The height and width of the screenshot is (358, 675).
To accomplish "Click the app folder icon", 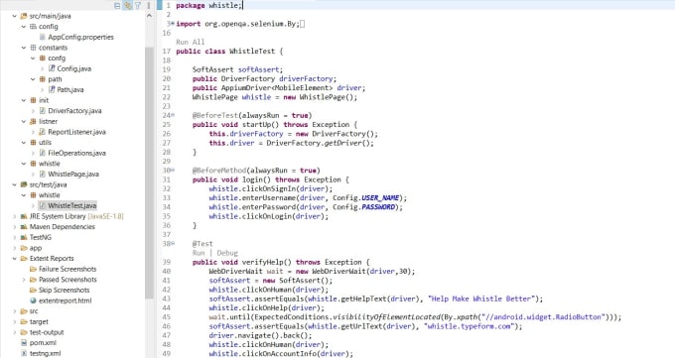I will (24, 248).
